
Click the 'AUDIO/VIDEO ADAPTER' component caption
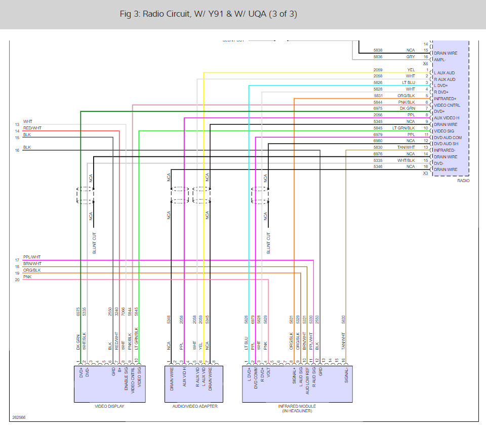(x=194, y=406)
